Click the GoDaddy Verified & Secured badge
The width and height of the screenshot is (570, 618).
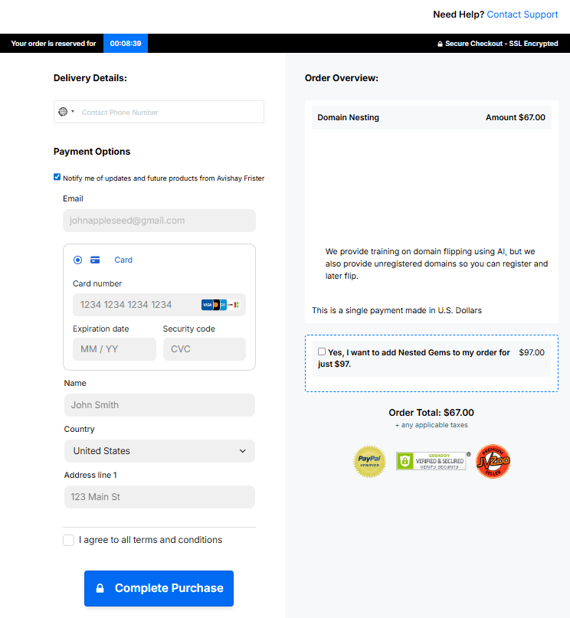(433, 461)
